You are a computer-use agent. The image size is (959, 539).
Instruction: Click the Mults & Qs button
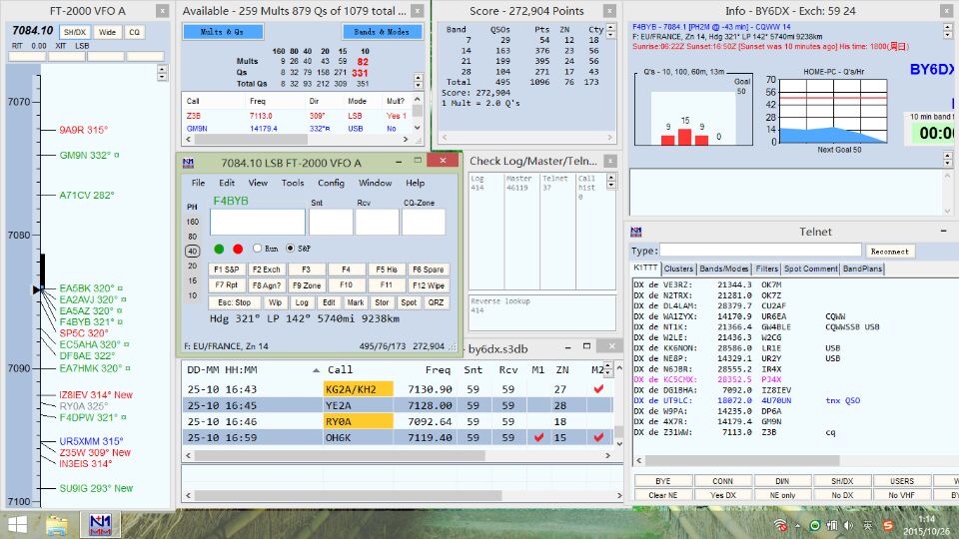click(x=223, y=32)
